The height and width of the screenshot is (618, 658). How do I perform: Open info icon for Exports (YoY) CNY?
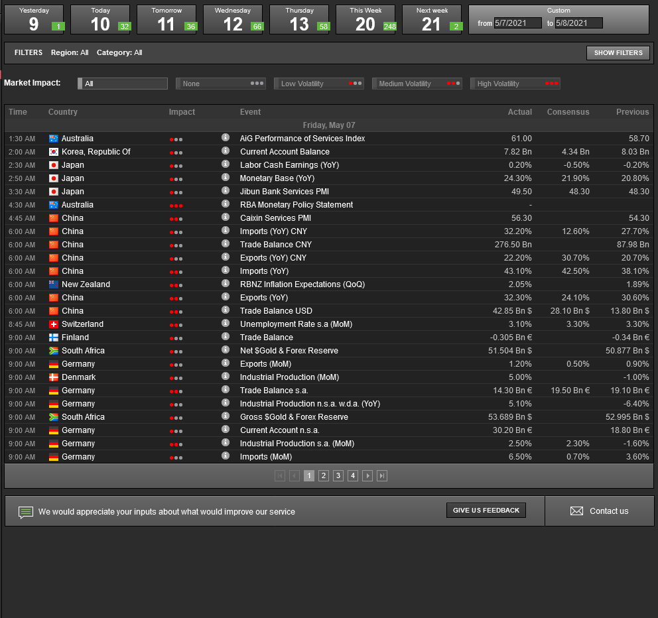point(226,257)
